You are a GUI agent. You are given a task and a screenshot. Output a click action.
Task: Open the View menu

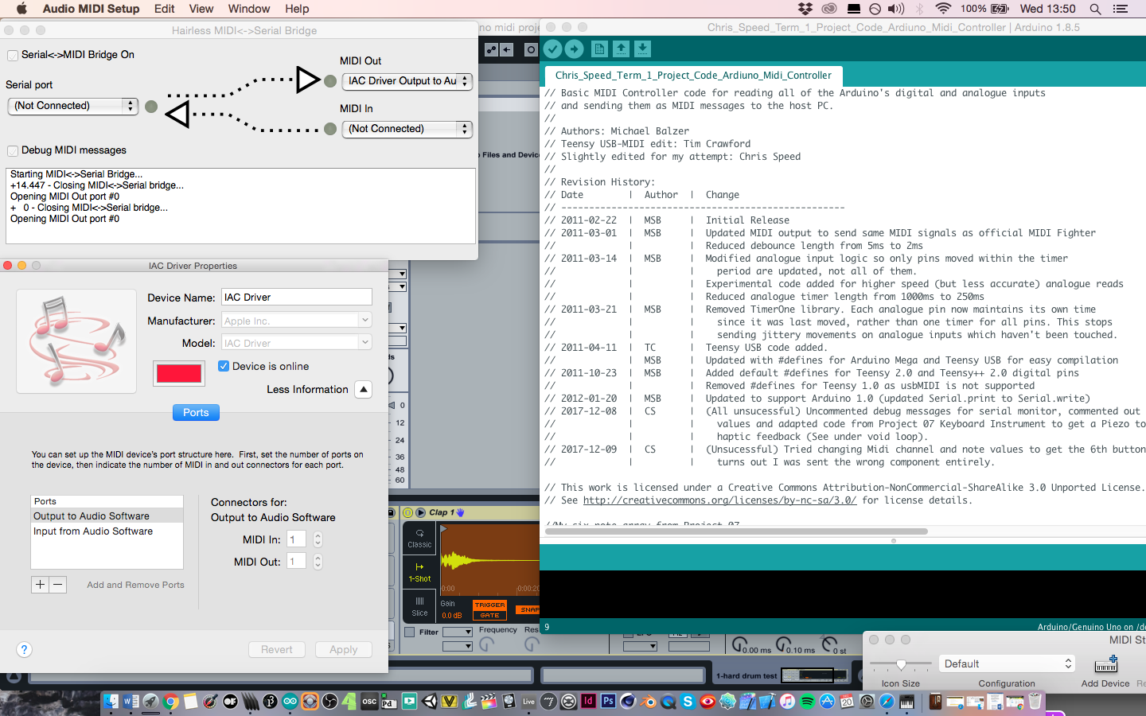[201, 9]
